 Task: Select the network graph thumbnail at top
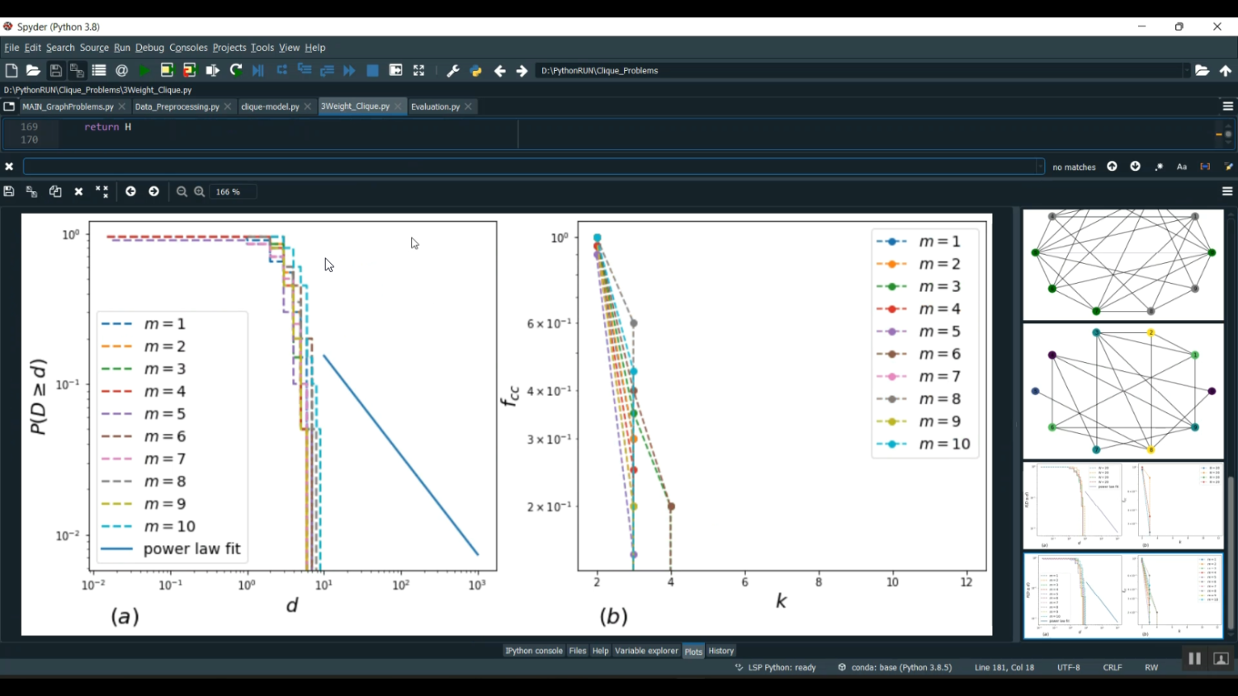point(1123,265)
